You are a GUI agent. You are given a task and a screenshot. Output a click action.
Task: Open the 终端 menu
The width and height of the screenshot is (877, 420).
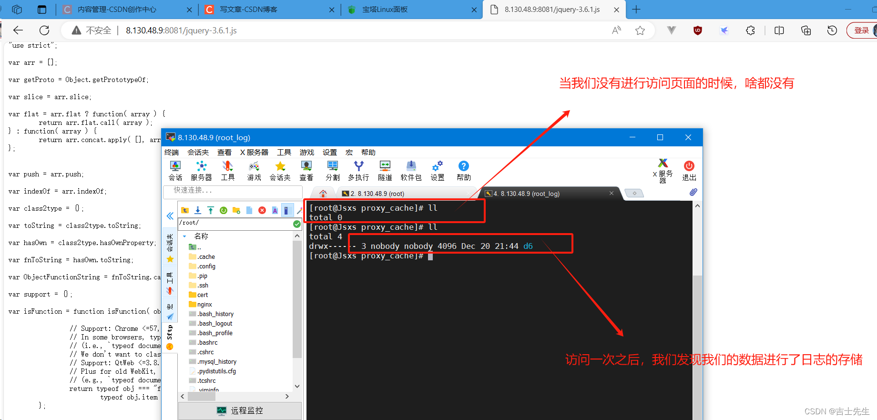[172, 153]
